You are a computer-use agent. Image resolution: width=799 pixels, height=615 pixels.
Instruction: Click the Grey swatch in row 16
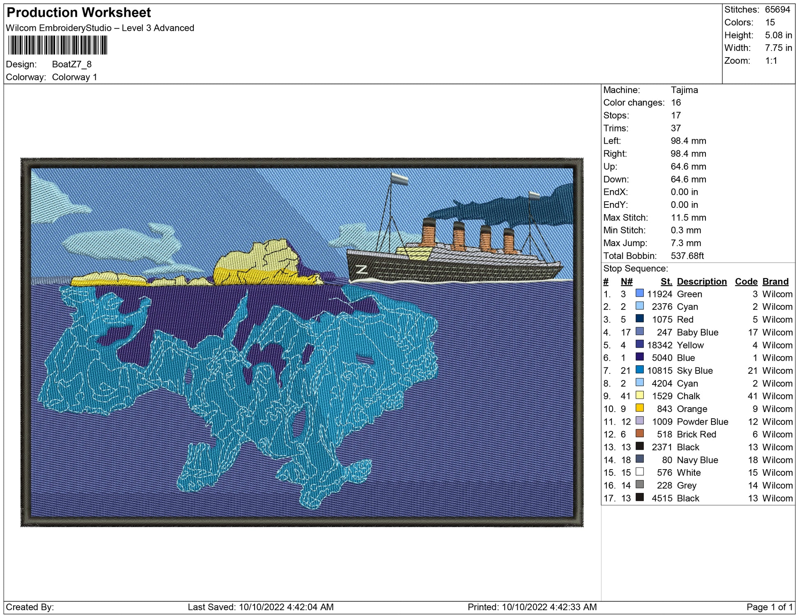639,484
